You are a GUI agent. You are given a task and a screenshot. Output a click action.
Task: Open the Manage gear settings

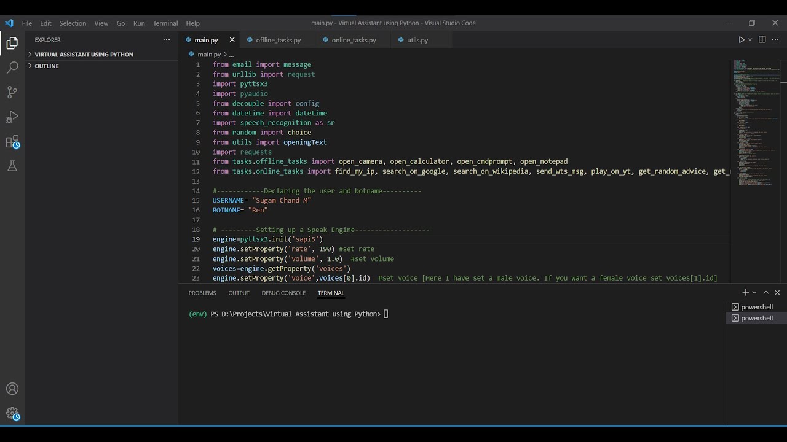12,414
